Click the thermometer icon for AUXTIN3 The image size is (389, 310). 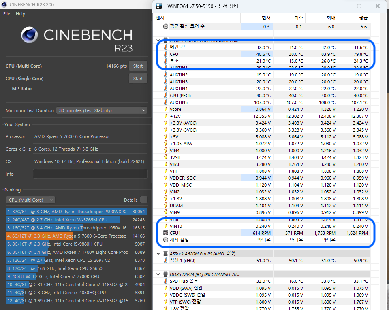coord(165,81)
